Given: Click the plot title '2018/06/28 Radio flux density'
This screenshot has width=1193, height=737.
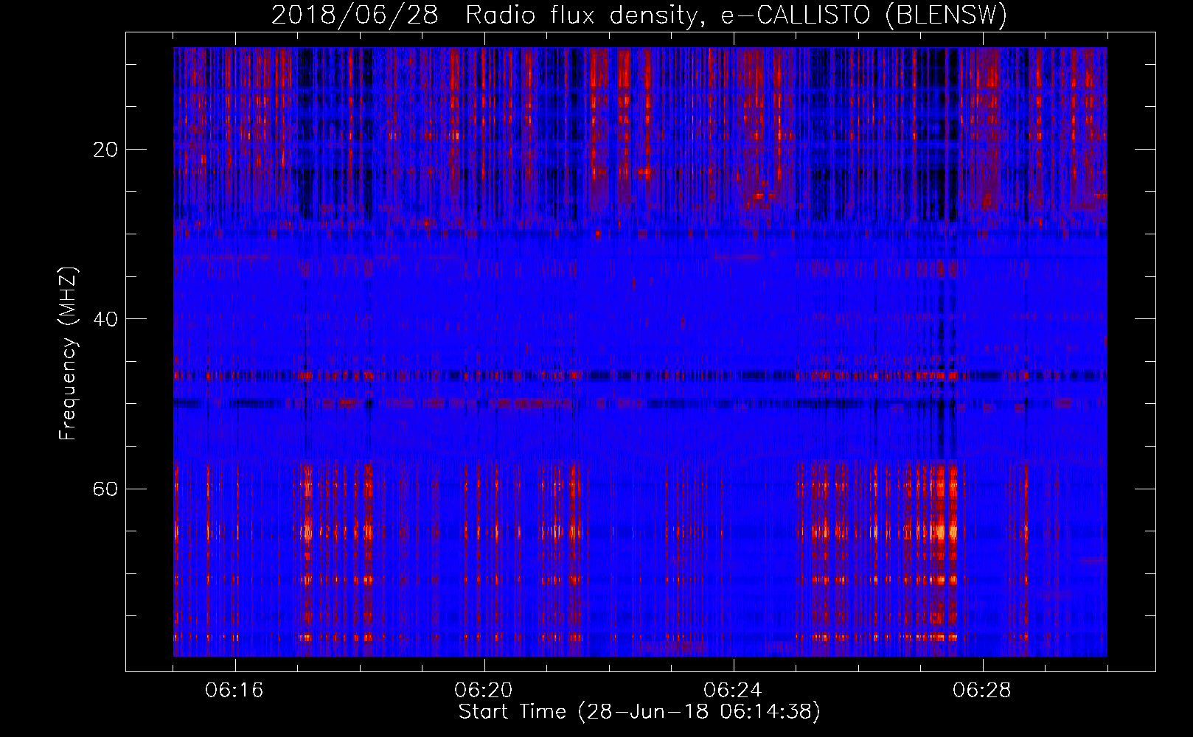Looking at the screenshot, I should (639, 15).
